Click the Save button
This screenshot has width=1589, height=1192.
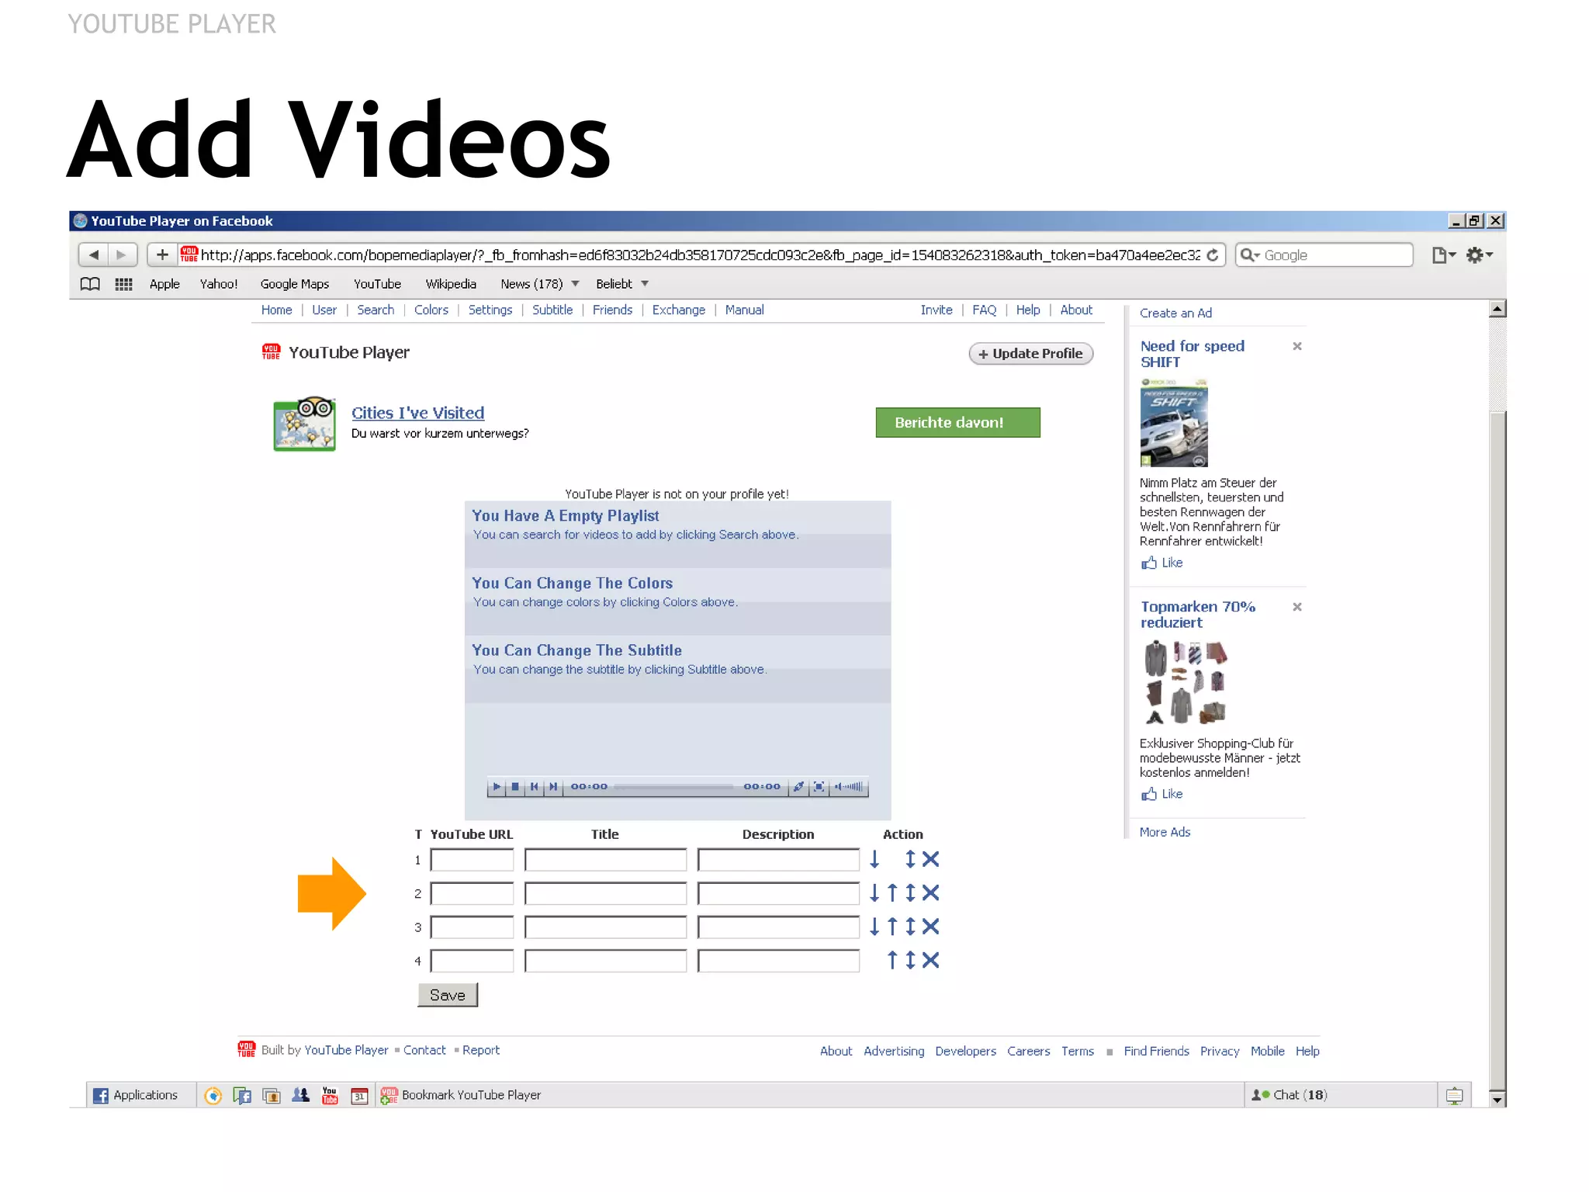click(x=448, y=996)
